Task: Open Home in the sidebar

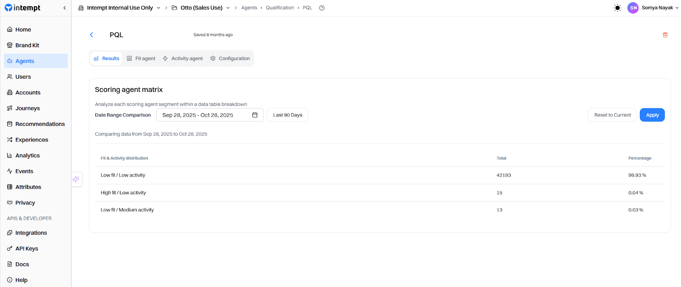Action: 36,29
